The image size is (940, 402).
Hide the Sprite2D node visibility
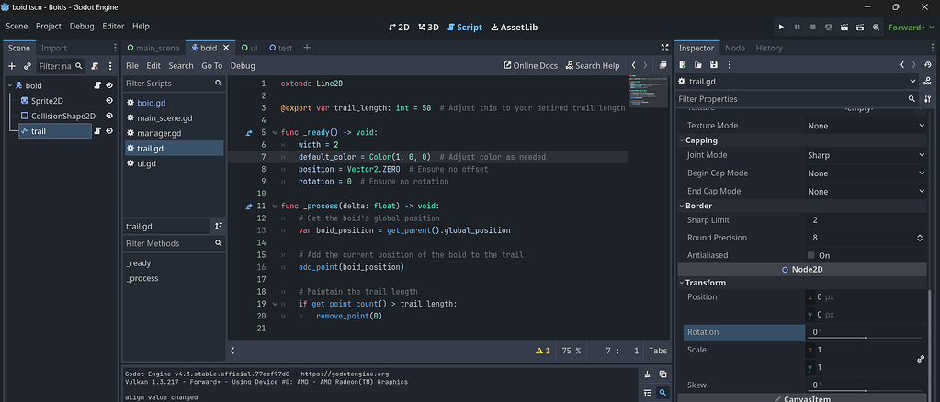pyautogui.click(x=109, y=101)
